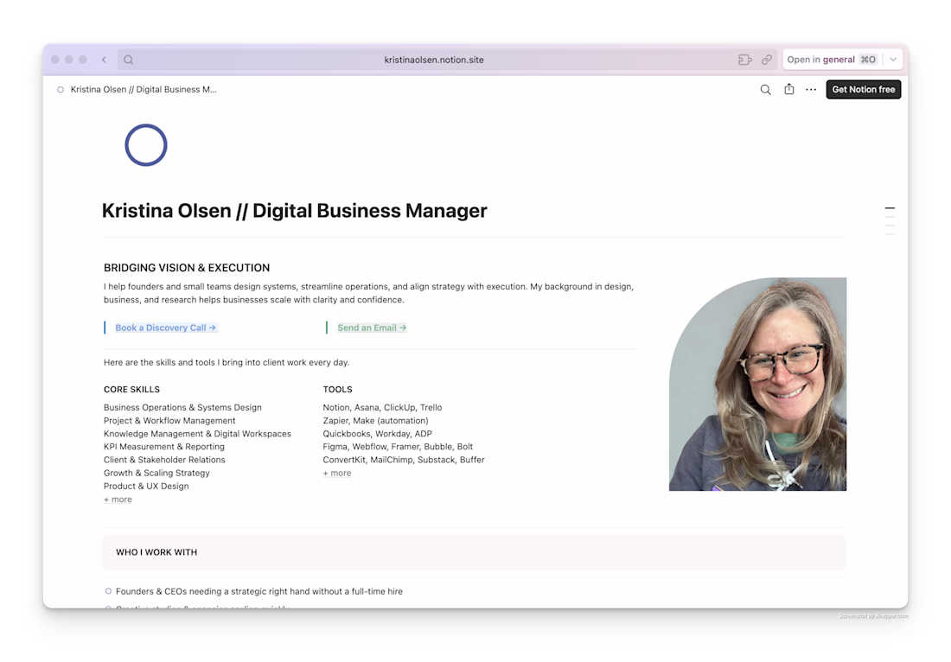Click the page title Kristina Olsen // Digital Business Manager
This screenshot has height=662, width=951.
tap(294, 210)
